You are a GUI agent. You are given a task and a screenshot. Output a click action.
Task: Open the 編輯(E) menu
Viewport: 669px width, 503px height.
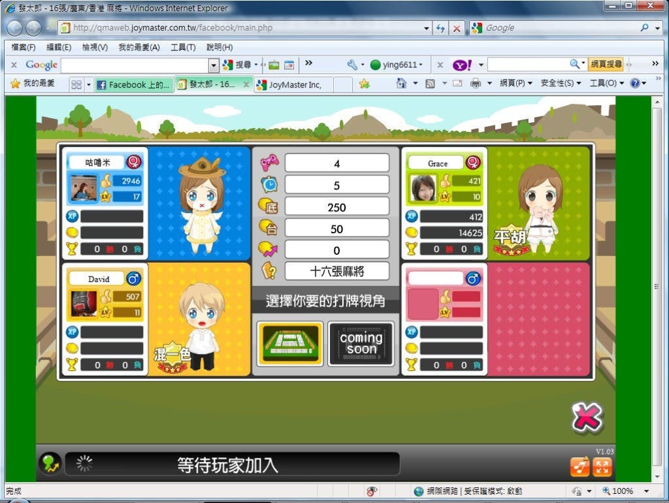coord(59,47)
